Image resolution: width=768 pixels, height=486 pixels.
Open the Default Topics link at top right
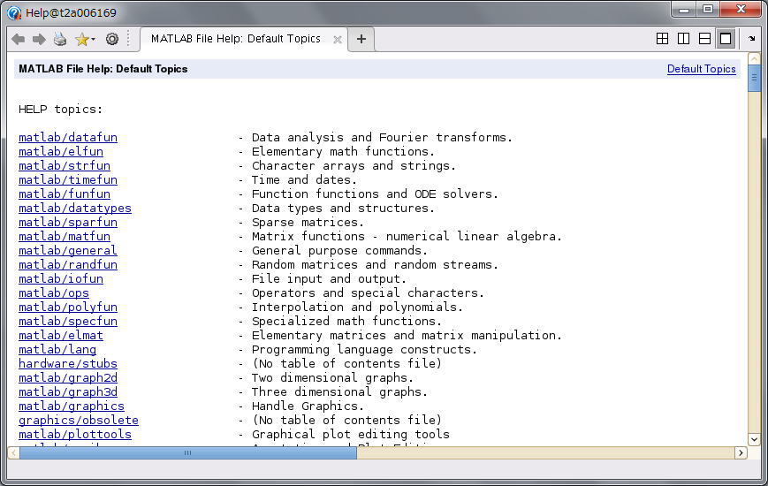(702, 69)
